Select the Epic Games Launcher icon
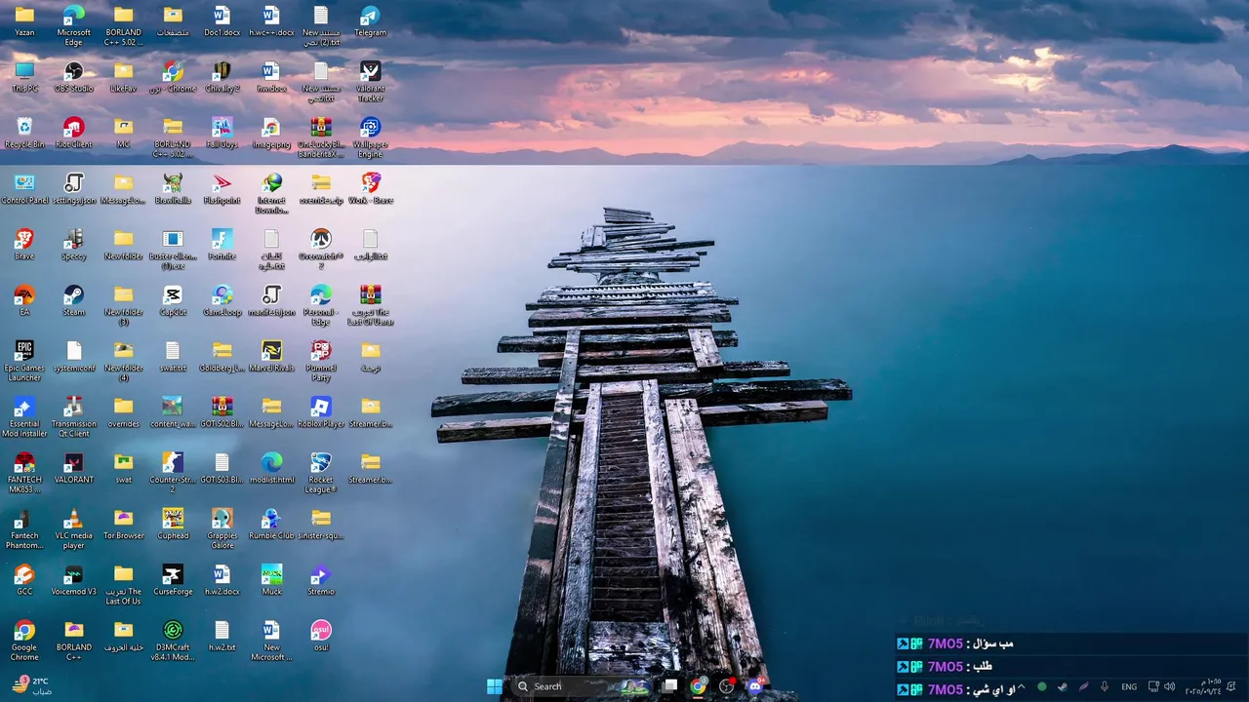Viewport: 1249px width, 702px height. point(24,360)
